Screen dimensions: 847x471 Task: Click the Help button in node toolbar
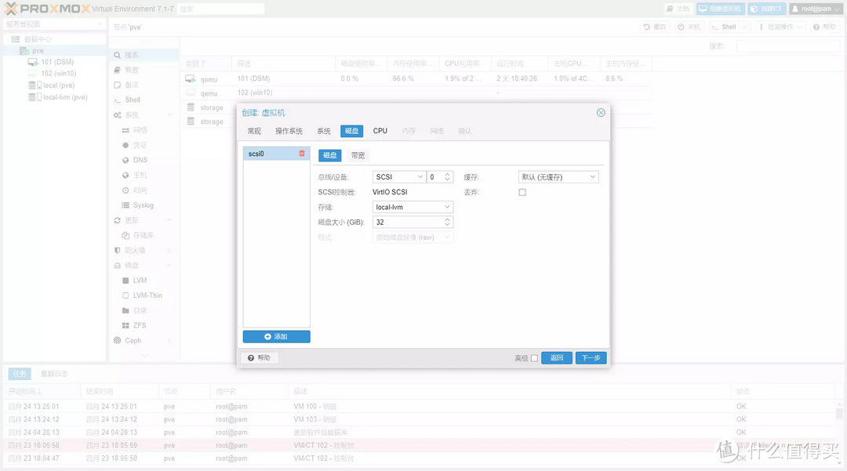coord(824,27)
